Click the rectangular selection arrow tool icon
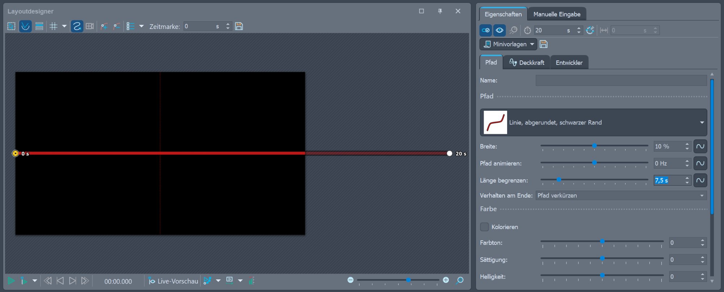Viewport: 724px width, 292px height. (12, 26)
